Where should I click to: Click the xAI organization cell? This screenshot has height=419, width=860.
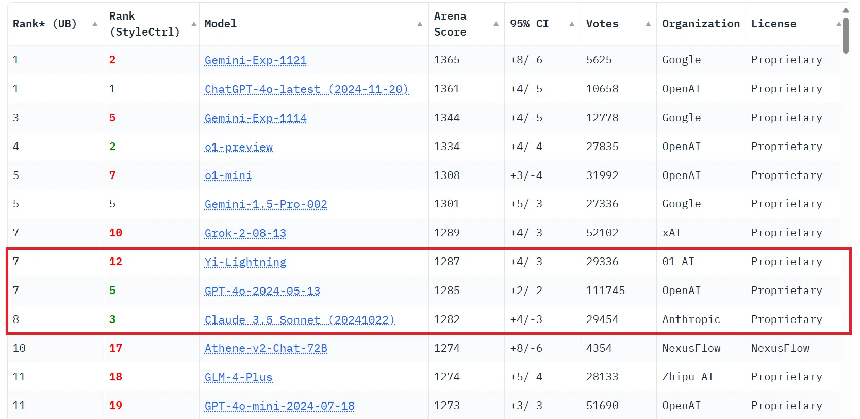pos(672,233)
